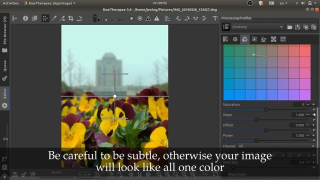
Task: Click the undo arrow in toolbar
Action: [x=195, y=18]
